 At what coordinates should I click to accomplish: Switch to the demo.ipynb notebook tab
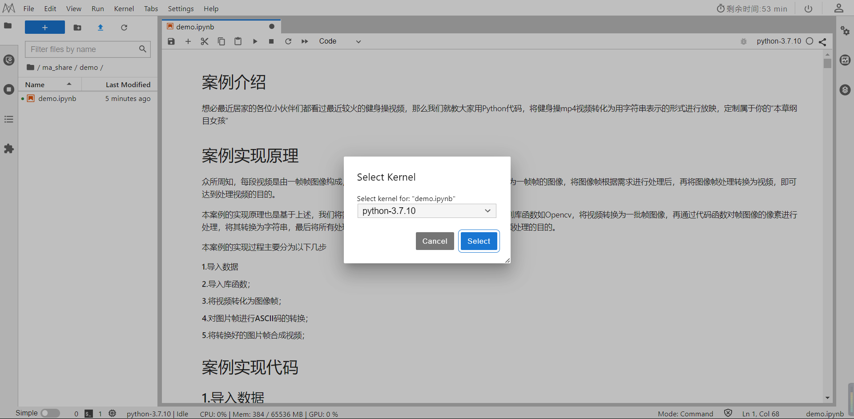pos(221,27)
